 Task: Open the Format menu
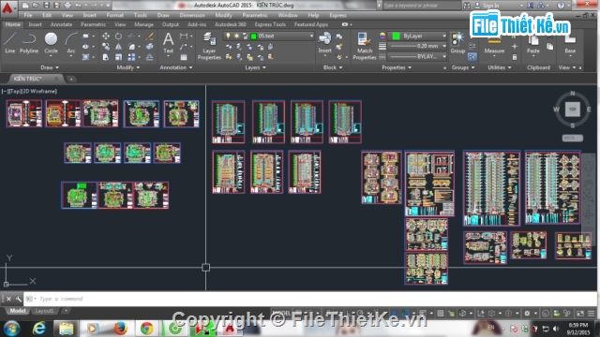114,15
